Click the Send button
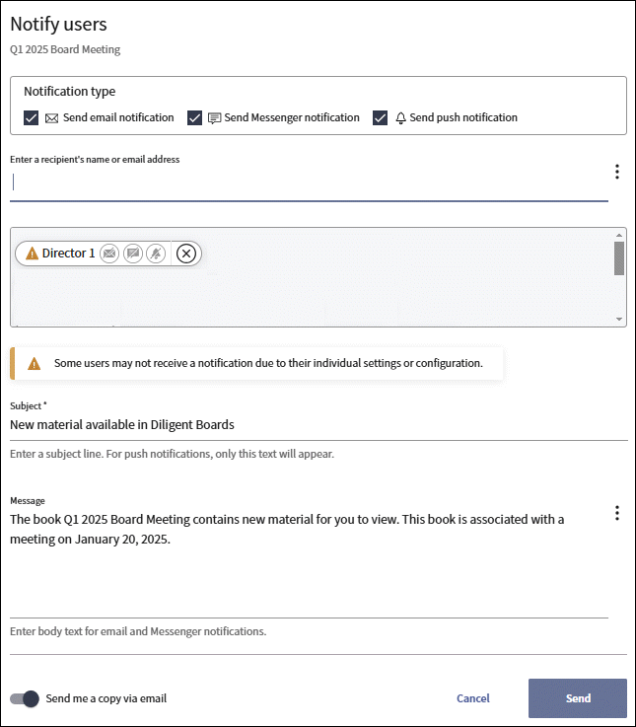This screenshot has height=727, width=636. [578, 698]
